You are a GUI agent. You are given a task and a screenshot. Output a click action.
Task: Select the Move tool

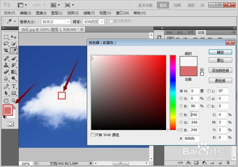coord(14,37)
